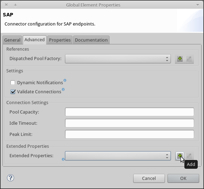
Task: Add a new Dispatched Pool Factory reference
Action: 180,59
